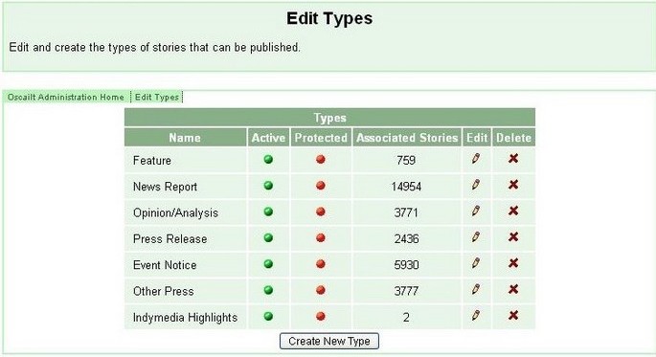The height and width of the screenshot is (357, 656).
Task: Click the Opinion/Analysis name cell
Action: pos(186,212)
